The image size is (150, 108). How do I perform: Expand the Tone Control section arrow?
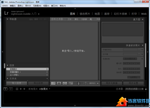(x=142, y=59)
